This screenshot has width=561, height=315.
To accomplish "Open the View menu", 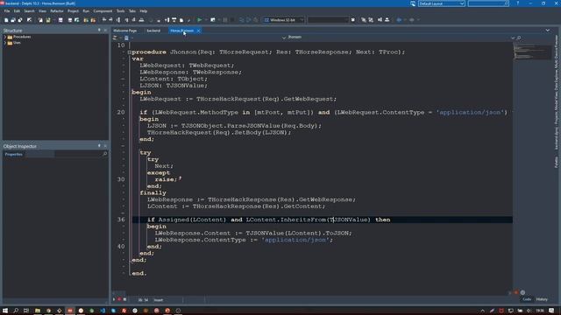I will [43, 11].
